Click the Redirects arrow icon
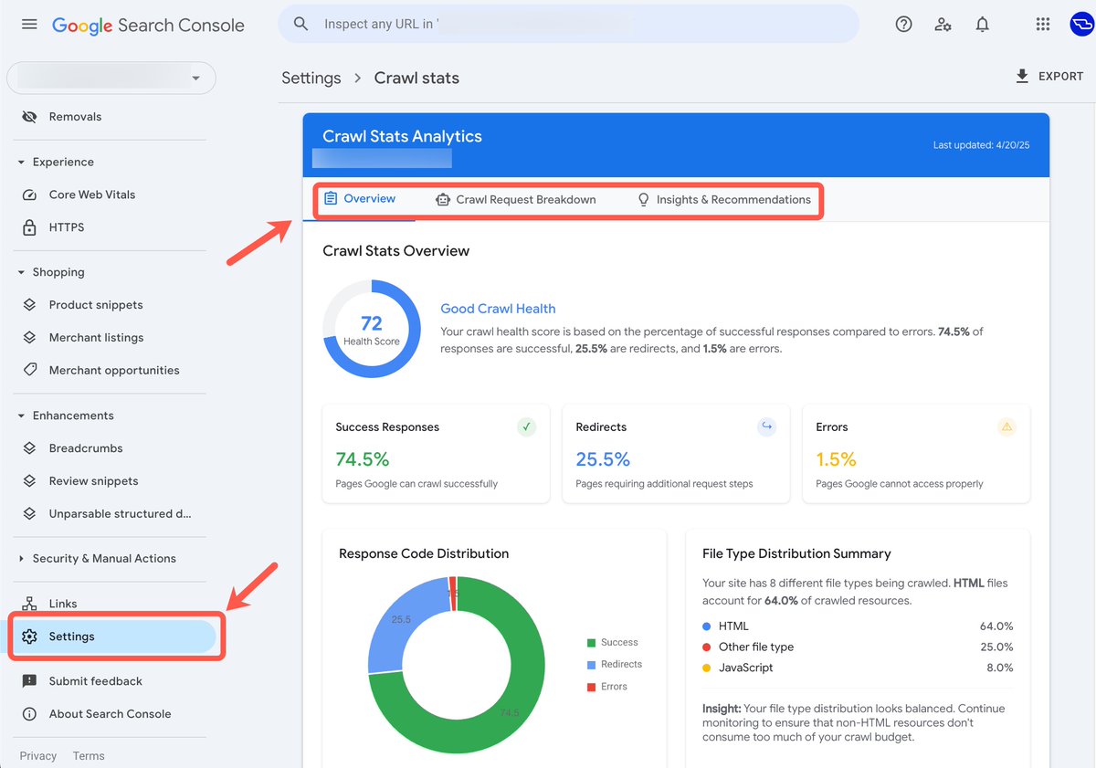1096x768 pixels. [766, 426]
